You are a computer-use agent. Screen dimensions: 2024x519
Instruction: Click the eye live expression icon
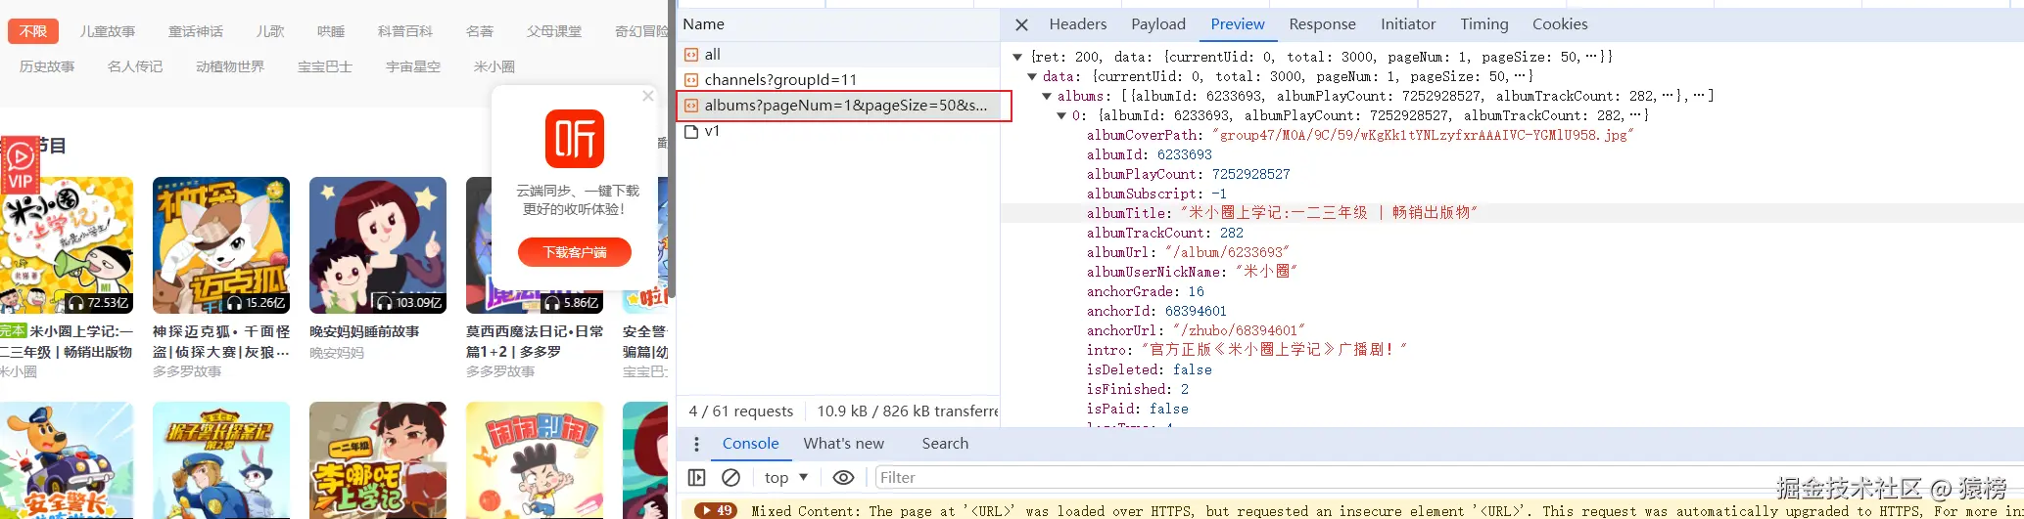(x=843, y=478)
